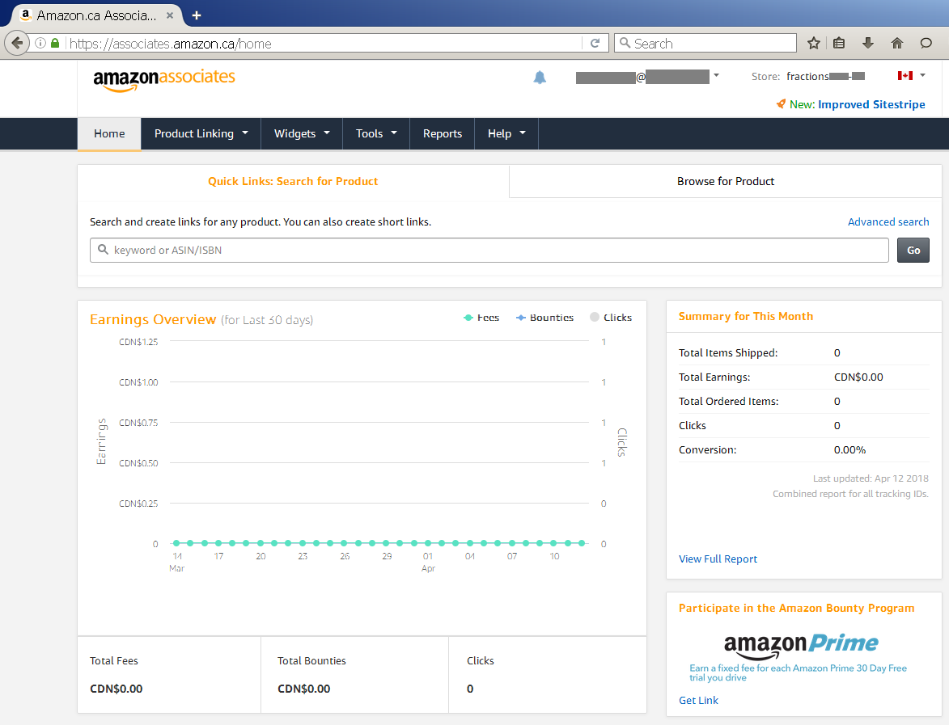Screen dimensions: 949x725
Task: Open the Widgets dropdown menu
Action: (x=302, y=133)
